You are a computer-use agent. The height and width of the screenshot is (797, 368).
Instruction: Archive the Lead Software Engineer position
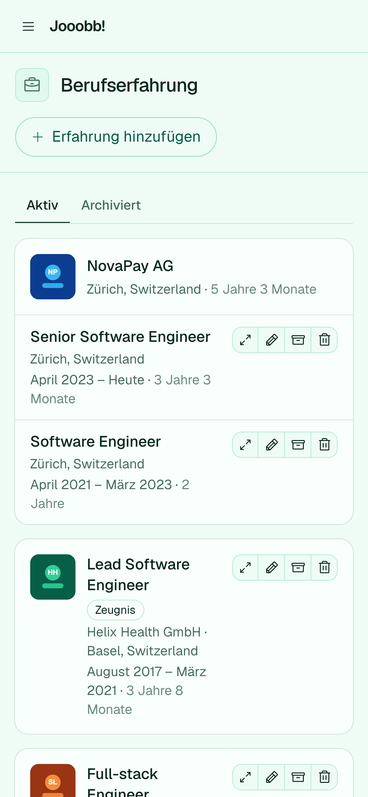298,568
